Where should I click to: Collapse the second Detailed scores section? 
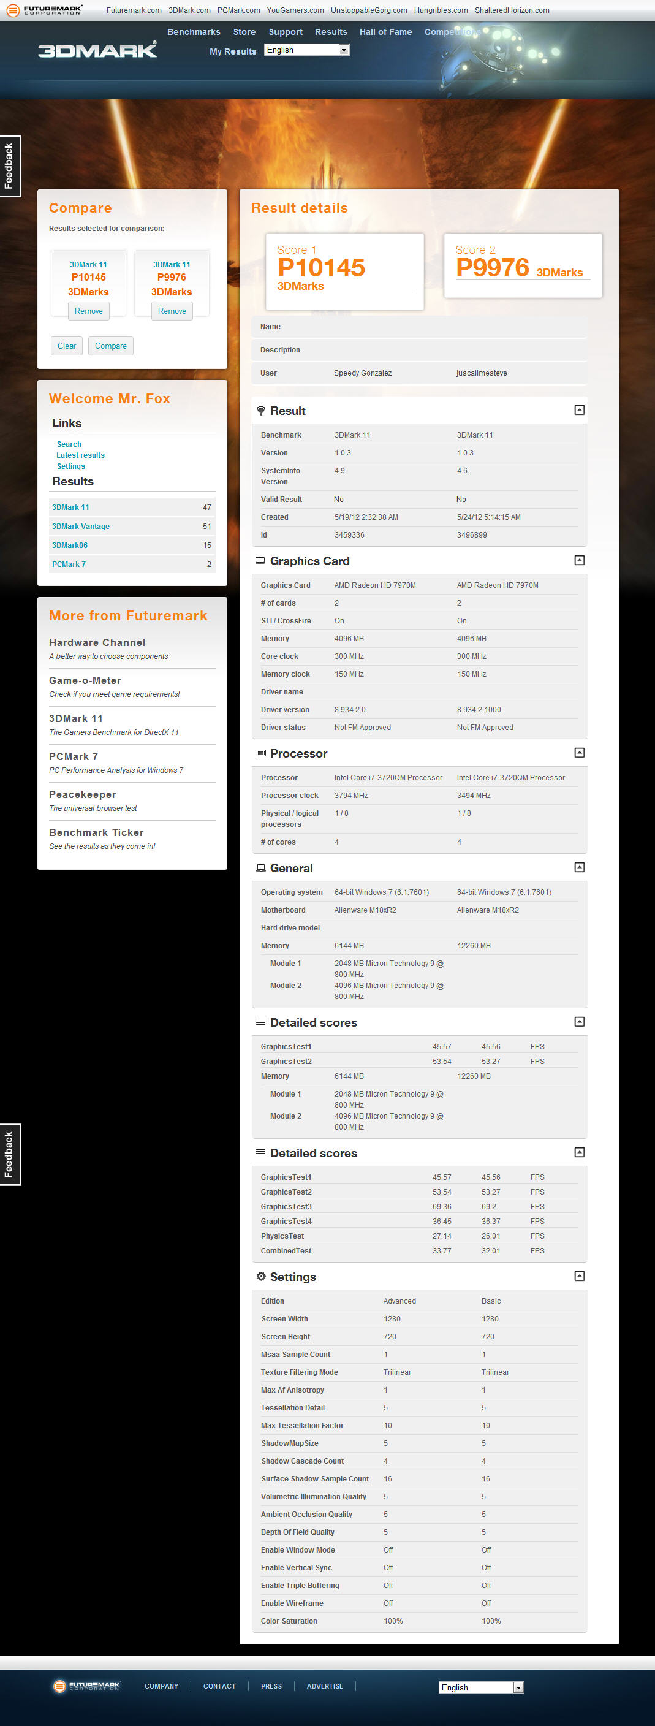pyautogui.click(x=580, y=1152)
